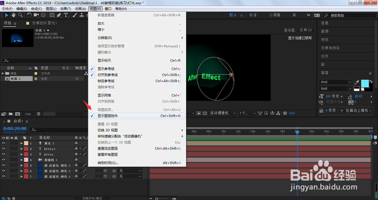Click the reset exposure aperture icon
Screen dimensions: 378x200
(x=285, y=113)
